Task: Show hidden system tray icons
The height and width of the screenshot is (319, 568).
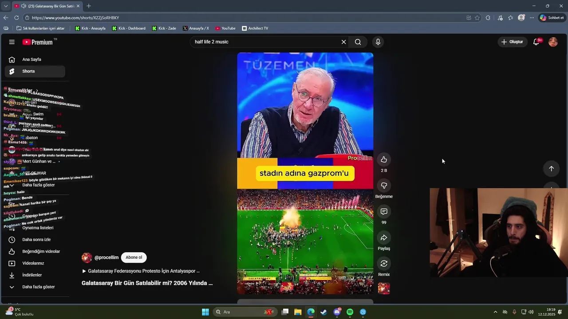Action: [x=496, y=312]
